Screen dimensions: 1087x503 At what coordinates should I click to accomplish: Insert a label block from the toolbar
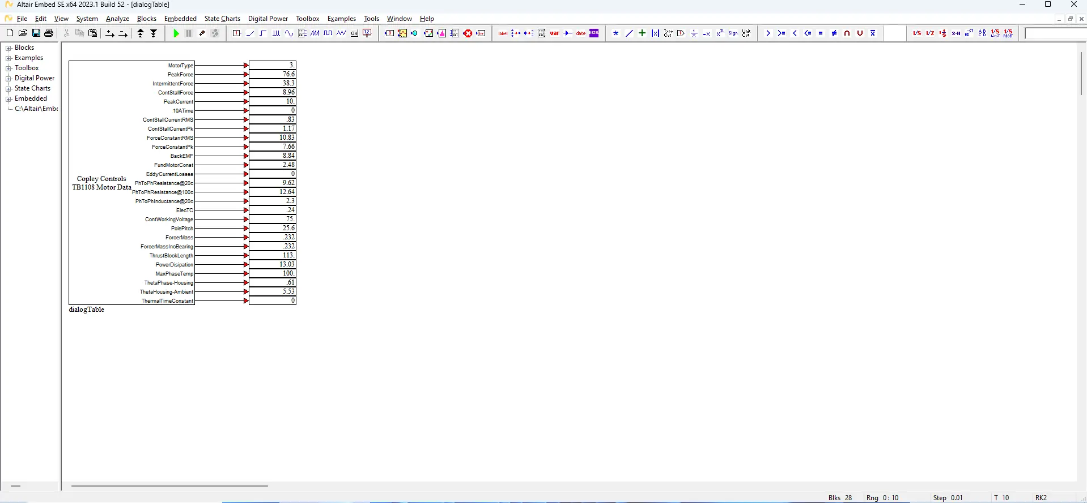[503, 33]
